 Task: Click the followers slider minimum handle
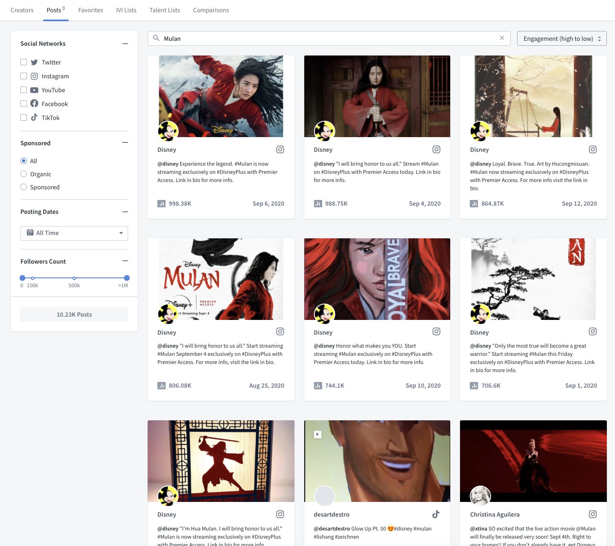click(x=22, y=278)
